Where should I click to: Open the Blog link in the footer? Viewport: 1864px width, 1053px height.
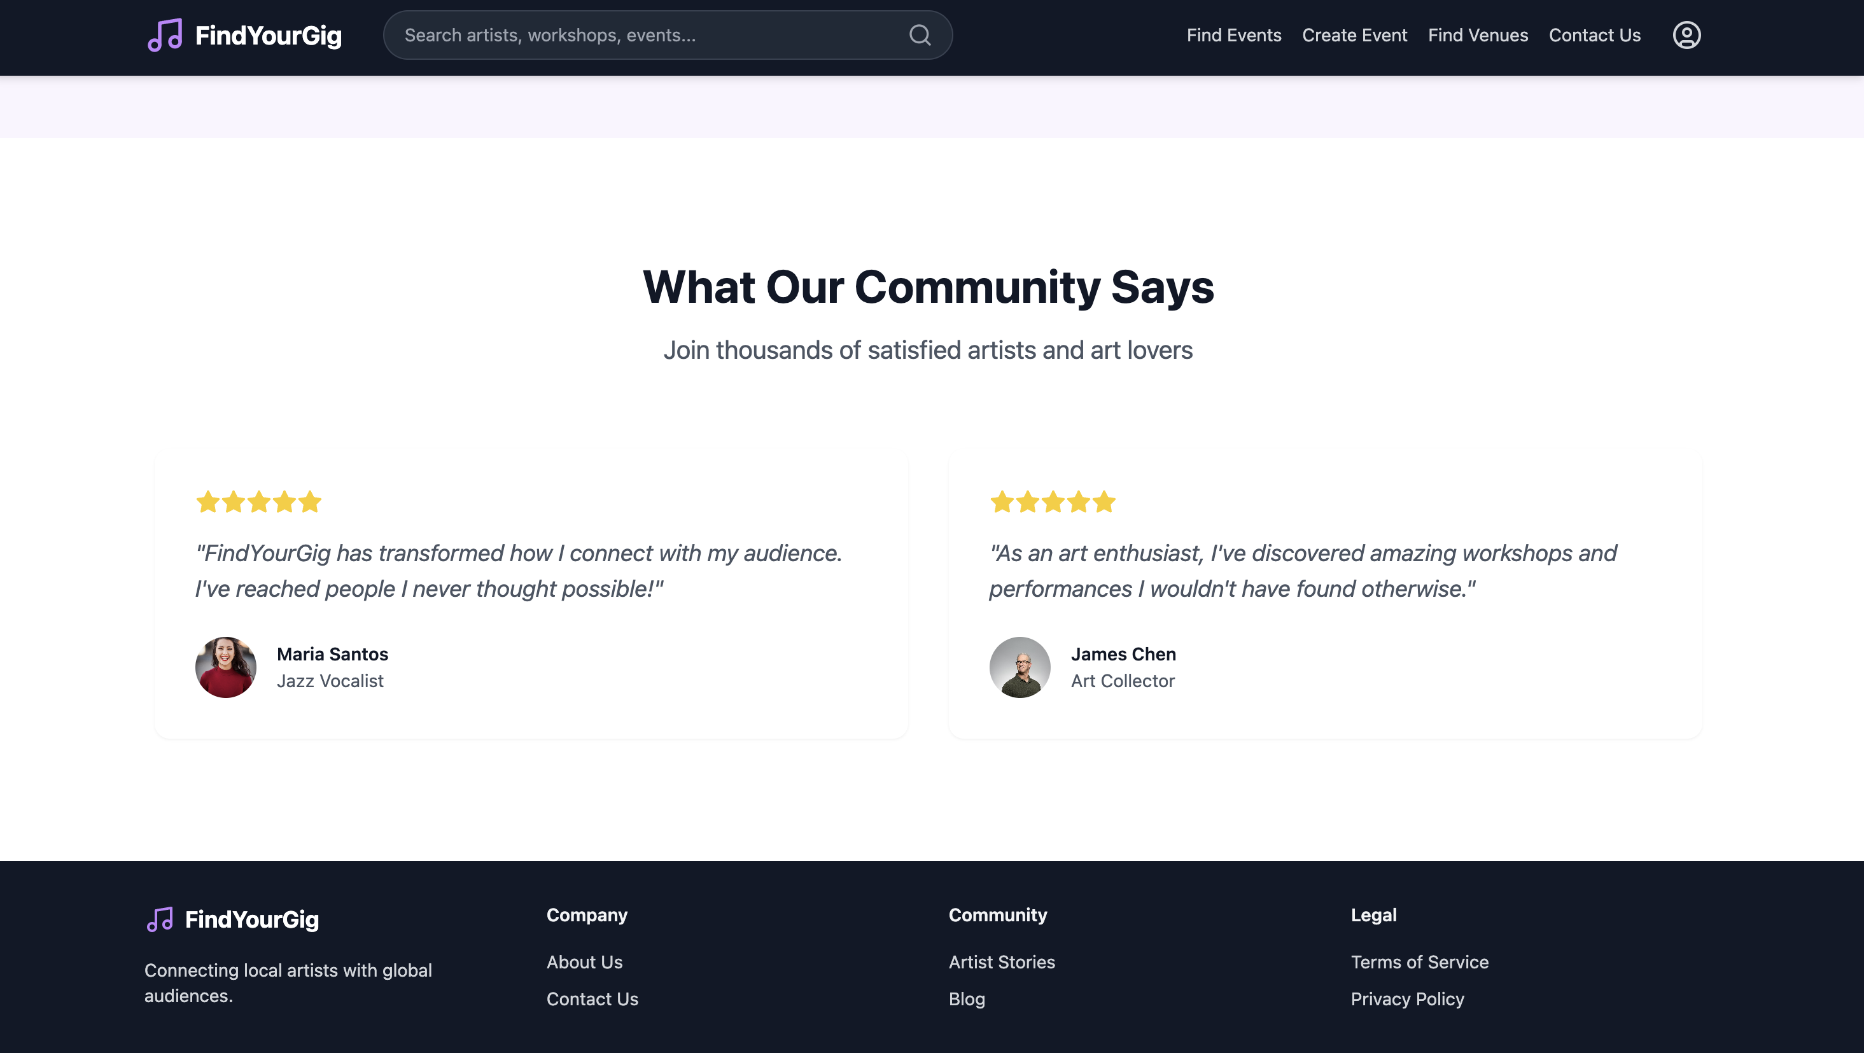click(x=967, y=999)
